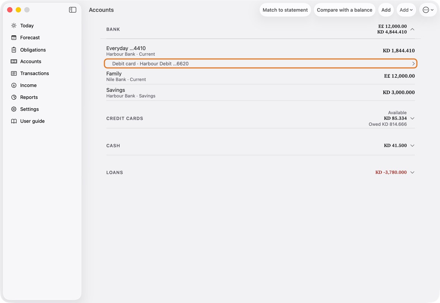Screen dimensions: 440x303
Task: Open the Income sidebar item
Action: pos(28,85)
